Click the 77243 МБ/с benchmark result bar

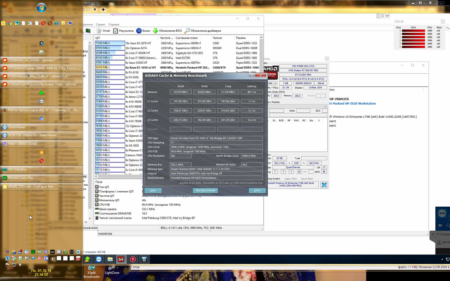[110, 43]
